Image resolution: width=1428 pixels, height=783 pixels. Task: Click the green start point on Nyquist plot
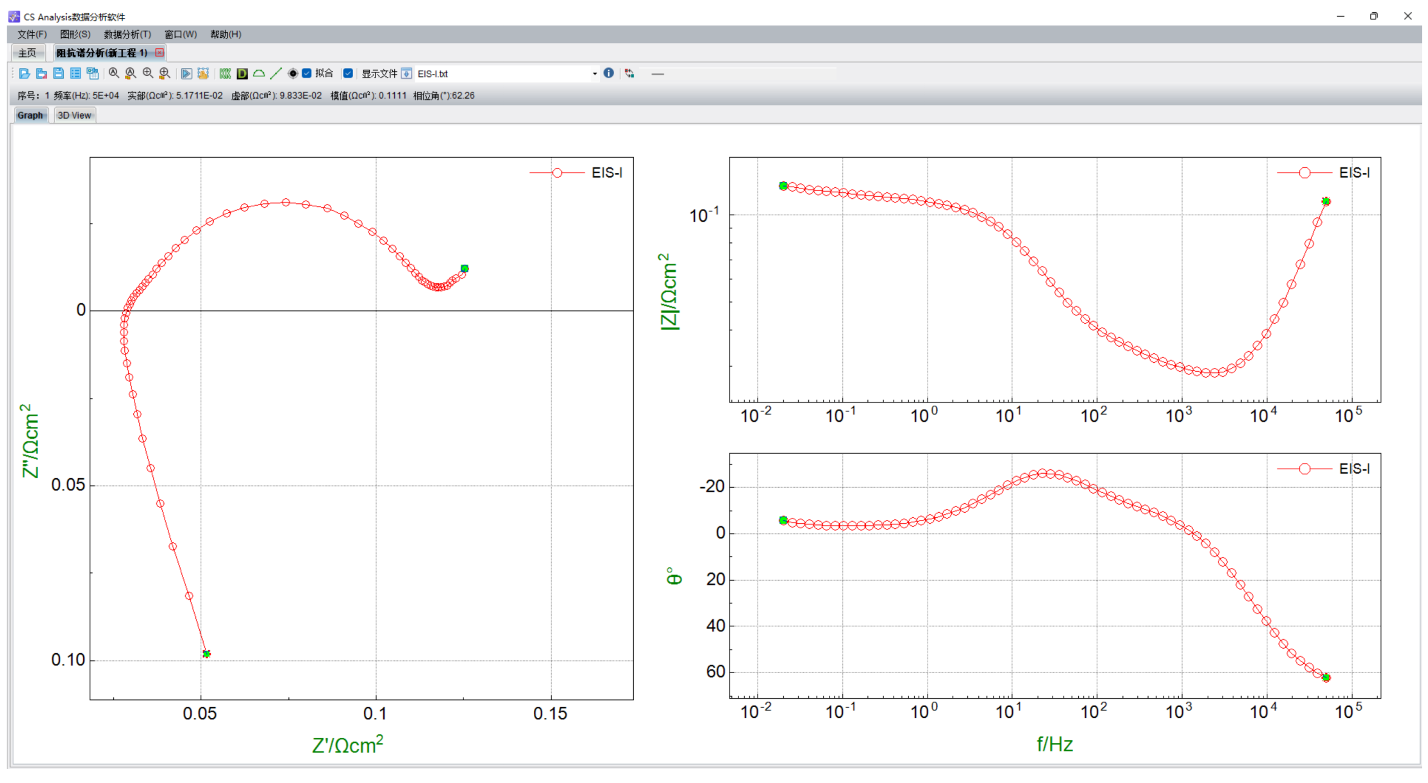[x=206, y=654]
